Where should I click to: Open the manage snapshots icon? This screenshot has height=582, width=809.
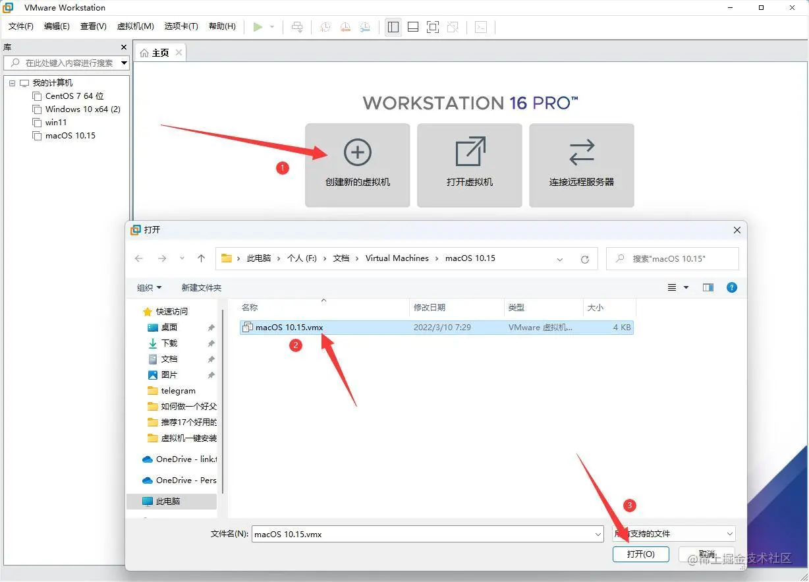[x=365, y=27]
